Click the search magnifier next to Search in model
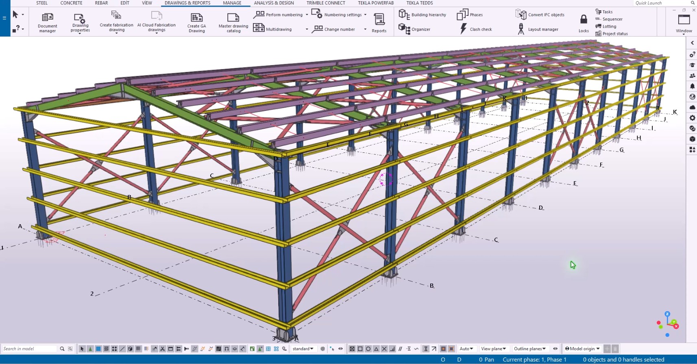The width and height of the screenshot is (697, 364). click(x=62, y=349)
